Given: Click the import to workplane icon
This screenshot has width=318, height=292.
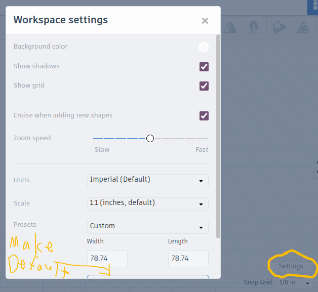Looking at the screenshot, I should pos(303,27).
